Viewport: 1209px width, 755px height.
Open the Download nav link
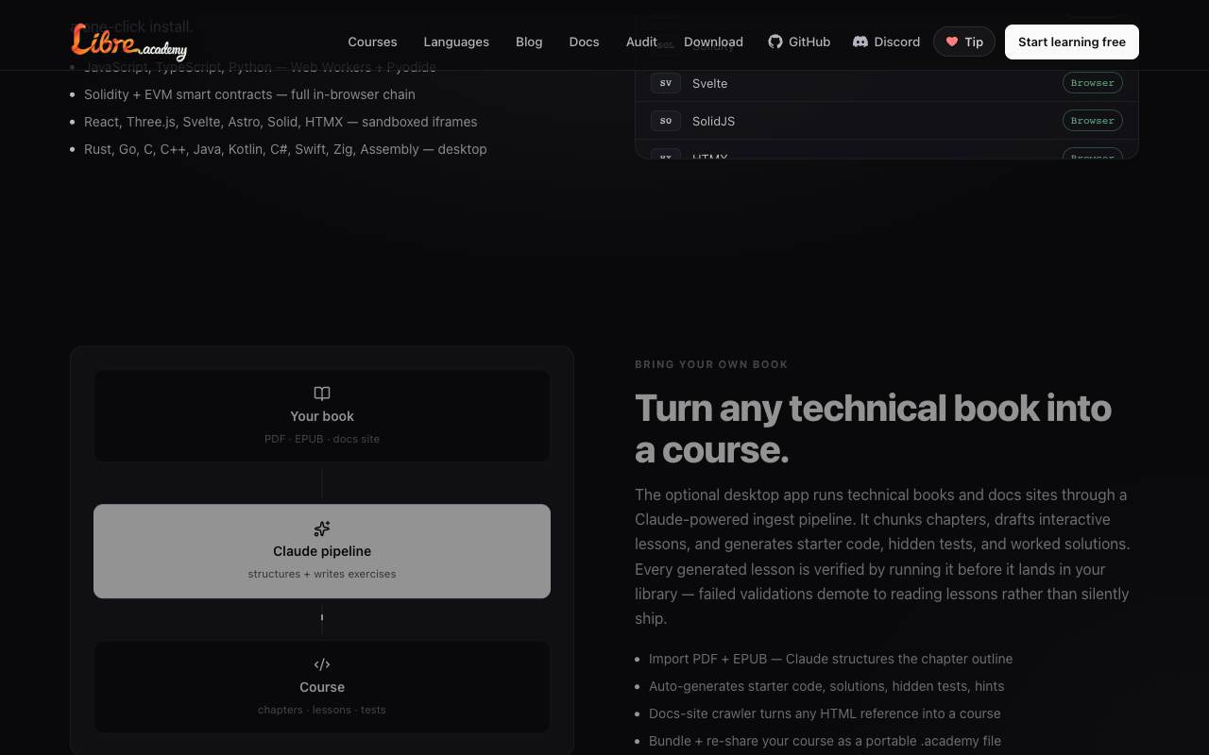tap(713, 42)
